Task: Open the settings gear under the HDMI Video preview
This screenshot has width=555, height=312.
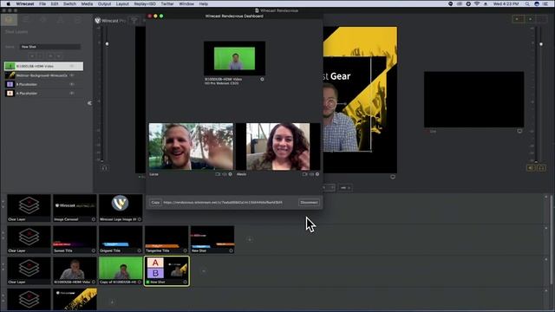Action: click(262, 79)
